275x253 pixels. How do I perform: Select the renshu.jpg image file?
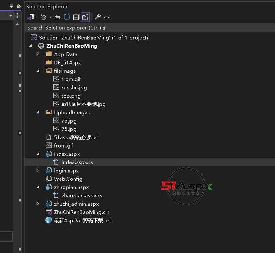point(74,88)
